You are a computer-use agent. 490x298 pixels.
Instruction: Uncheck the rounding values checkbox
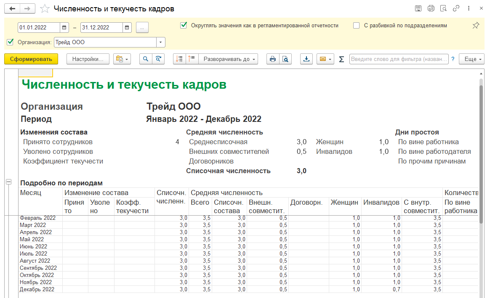pyautogui.click(x=184, y=25)
